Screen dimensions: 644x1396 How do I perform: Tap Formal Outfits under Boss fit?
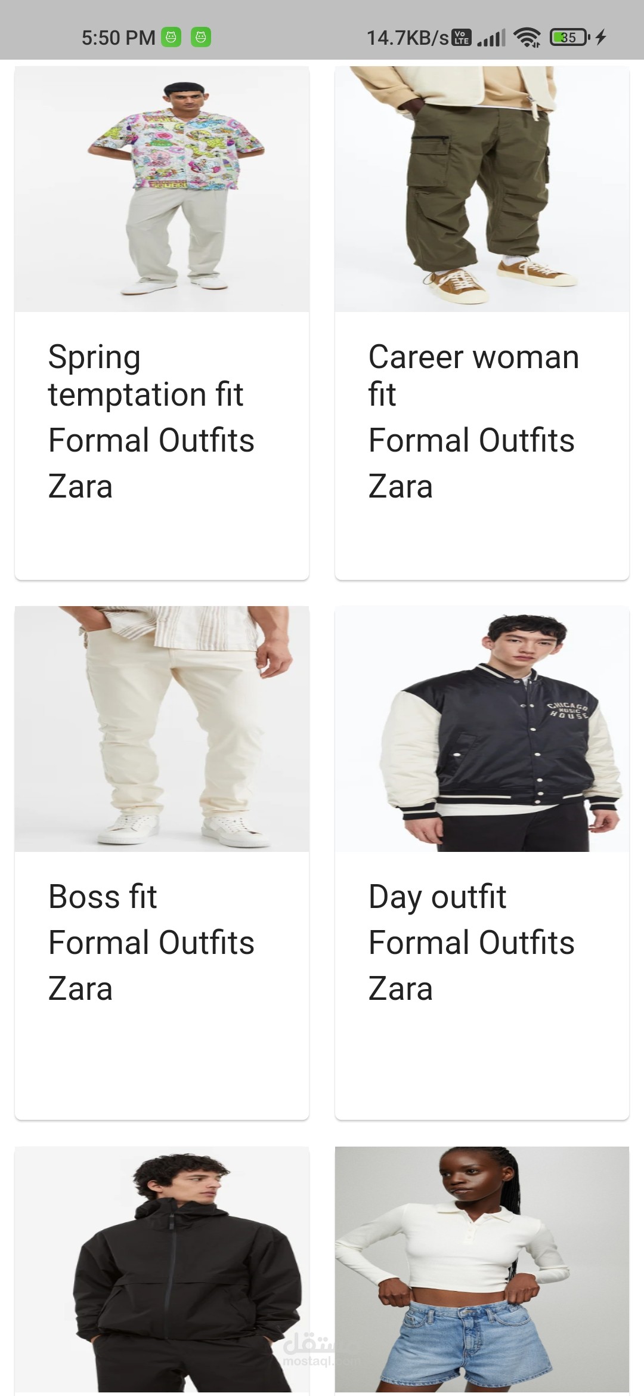[x=151, y=943]
